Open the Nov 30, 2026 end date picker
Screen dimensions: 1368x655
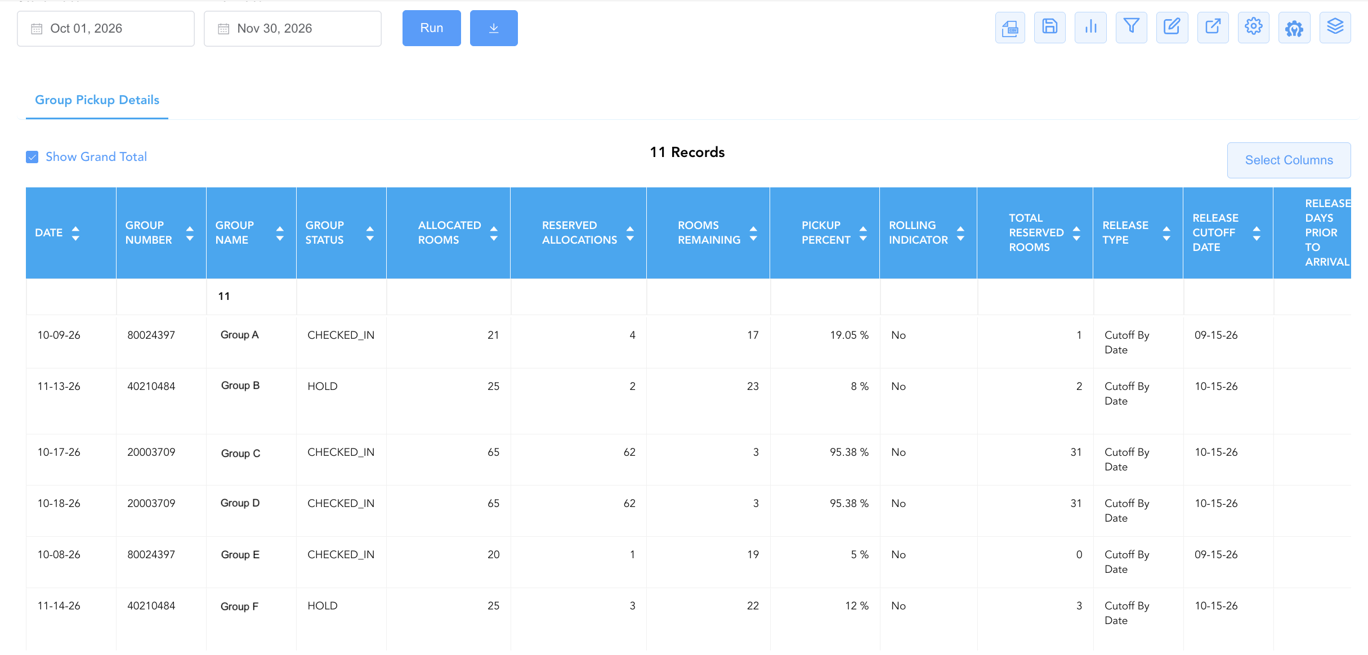(293, 29)
